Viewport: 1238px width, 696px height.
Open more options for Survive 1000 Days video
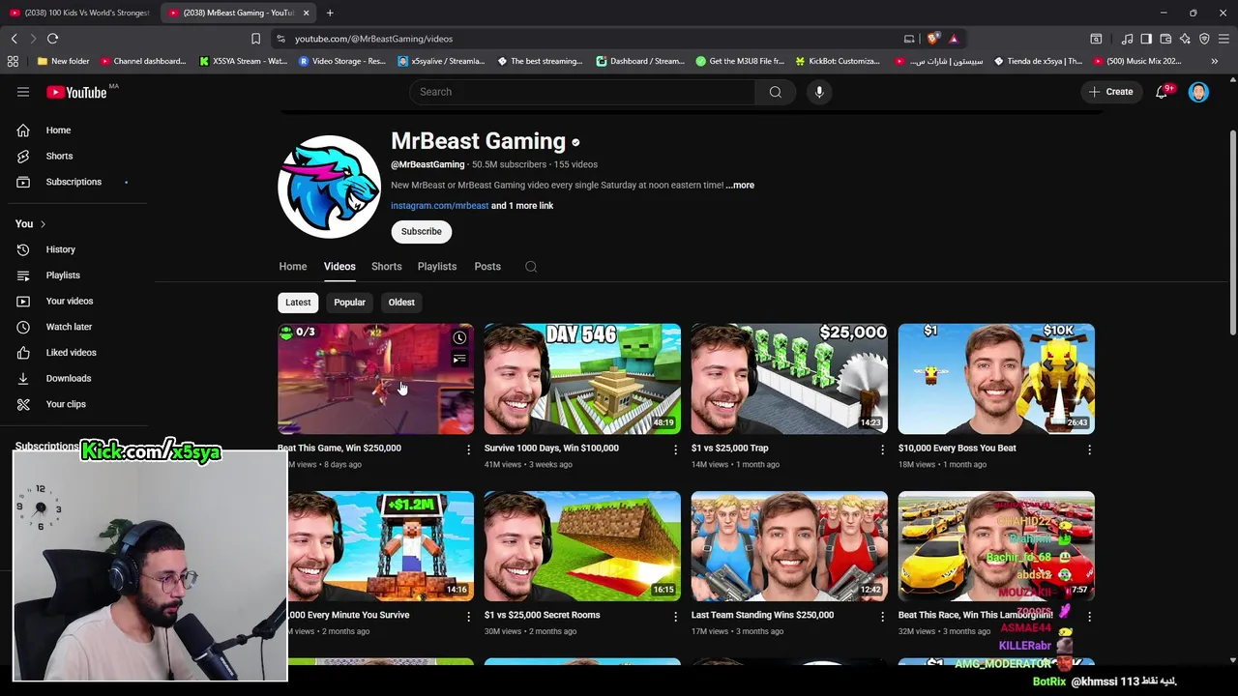[x=676, y=449]
